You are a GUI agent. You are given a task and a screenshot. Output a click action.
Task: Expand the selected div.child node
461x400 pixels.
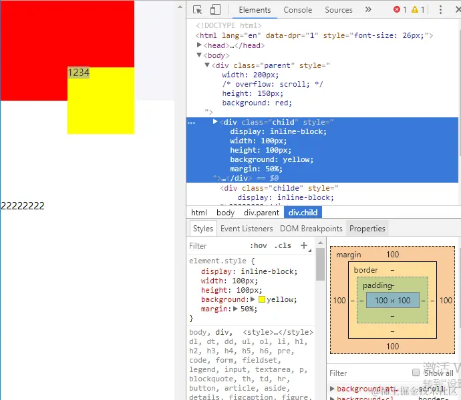[x=215, y=121]
